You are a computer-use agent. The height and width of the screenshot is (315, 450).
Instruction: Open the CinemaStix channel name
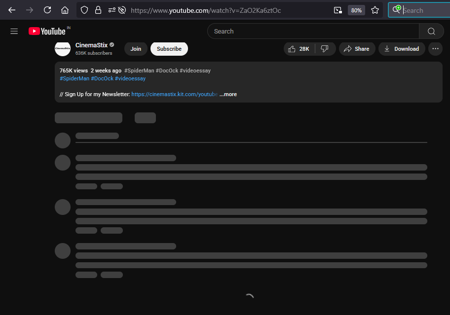point(91,45)
